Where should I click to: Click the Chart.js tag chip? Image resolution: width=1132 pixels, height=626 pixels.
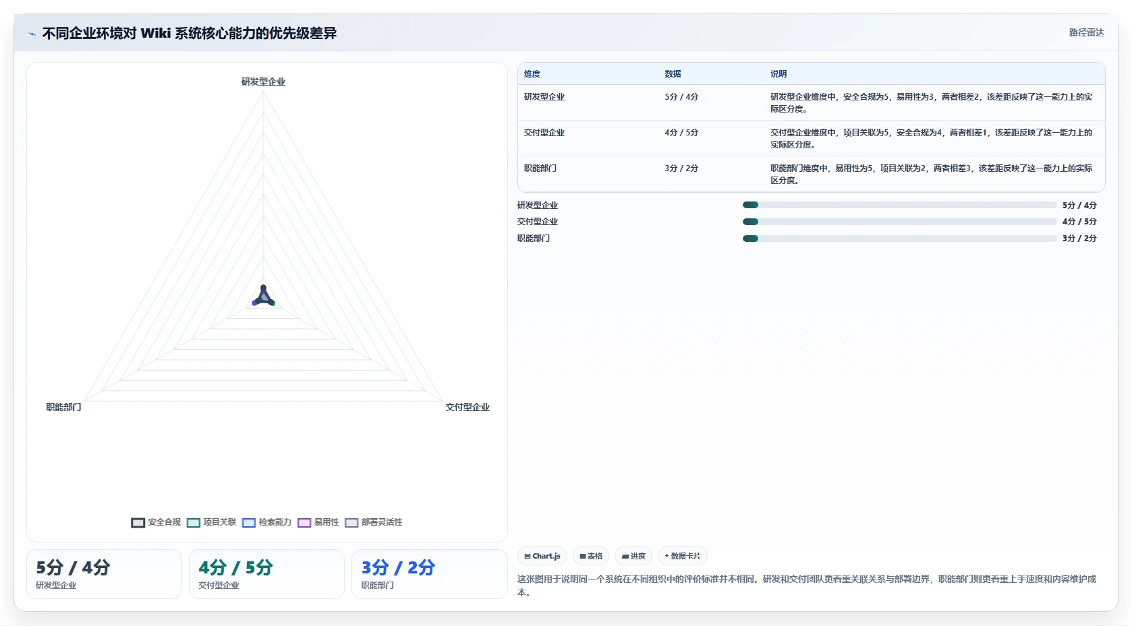542,556
